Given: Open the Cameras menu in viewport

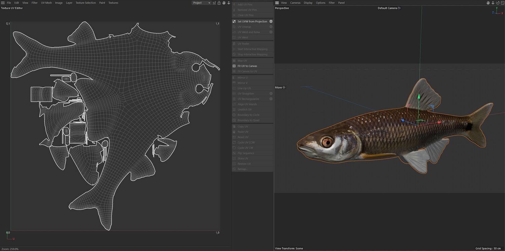Looking at the screenshot, I should [295, 3].
